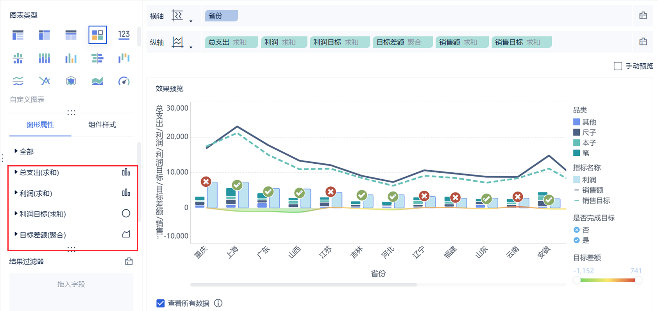Click the 横轴 axis settings icon
This screenshot has width=658, height=311.
point(177,16)
